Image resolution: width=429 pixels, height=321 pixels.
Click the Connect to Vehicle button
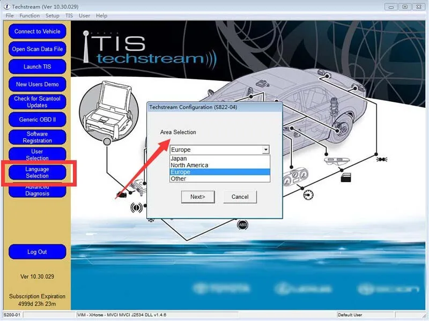pos(37,32)
